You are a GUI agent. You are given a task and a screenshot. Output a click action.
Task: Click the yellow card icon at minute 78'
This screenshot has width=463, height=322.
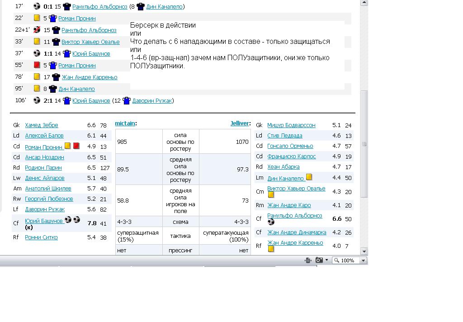point(37,77)
